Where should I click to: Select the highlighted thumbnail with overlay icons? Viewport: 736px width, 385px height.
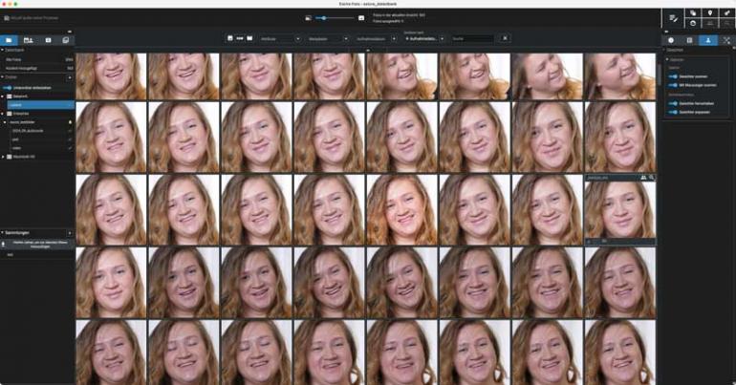click(620, 209)
